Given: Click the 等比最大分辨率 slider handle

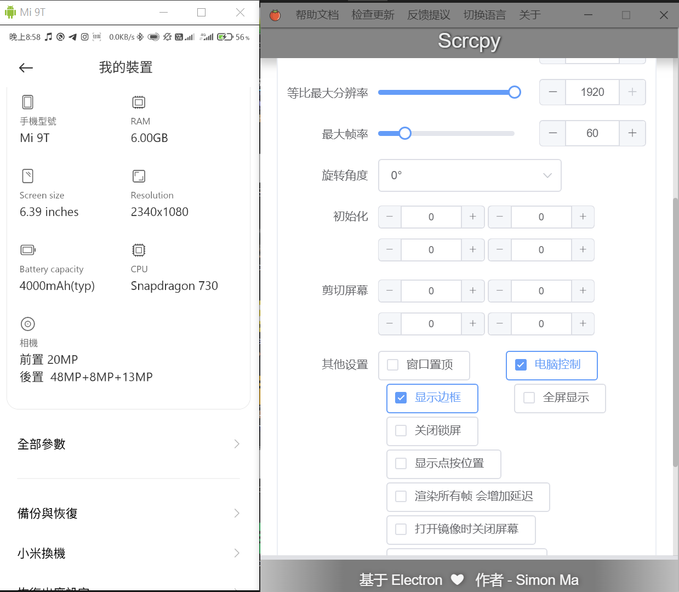Looking at the screenshot, I should click(514, 92).
